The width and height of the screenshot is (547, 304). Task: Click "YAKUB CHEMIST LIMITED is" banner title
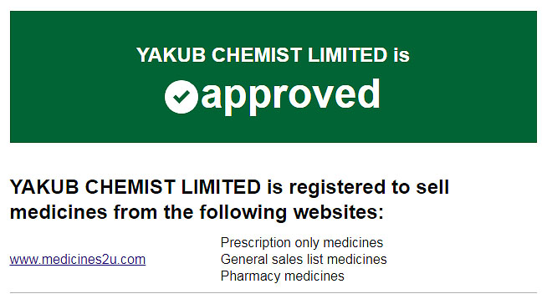[273, 55]
